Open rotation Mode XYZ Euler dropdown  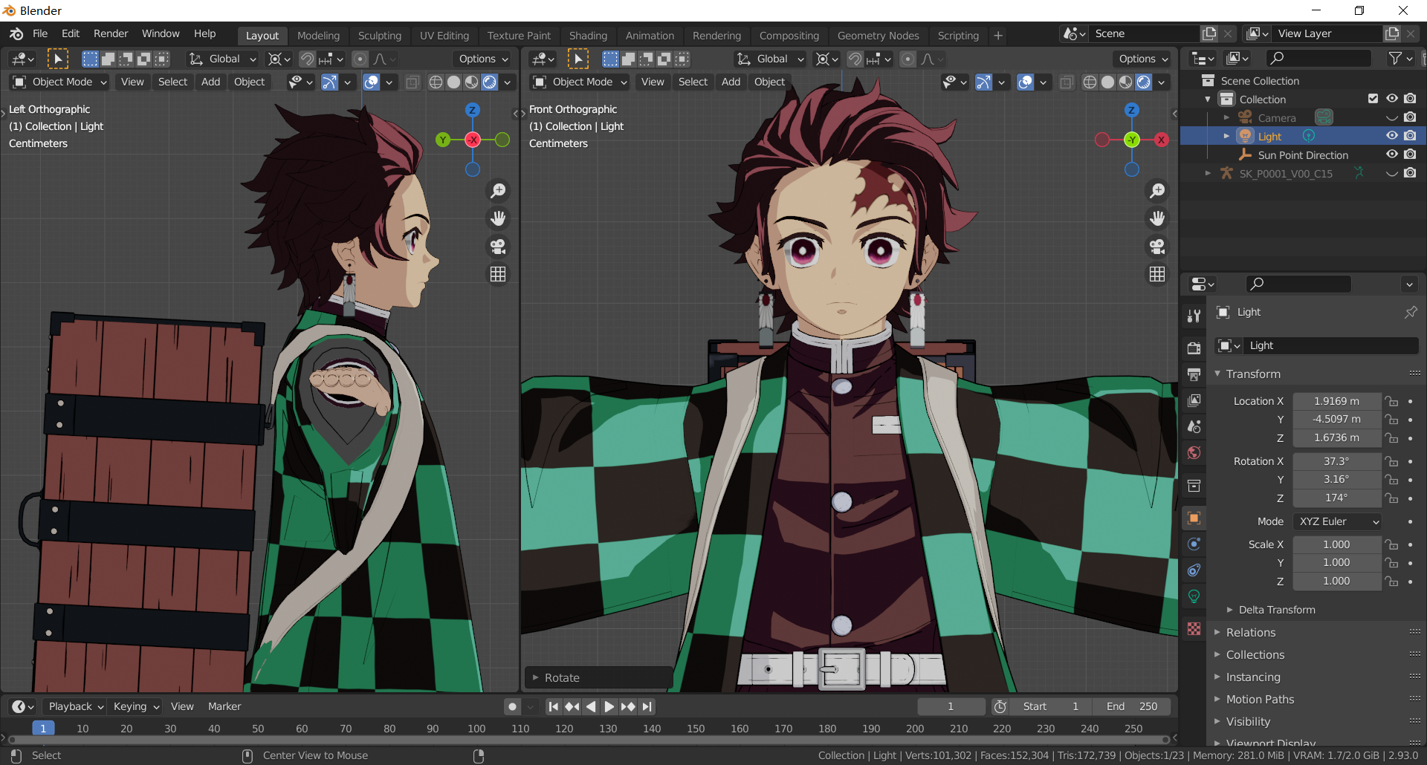coord(1337,521)
